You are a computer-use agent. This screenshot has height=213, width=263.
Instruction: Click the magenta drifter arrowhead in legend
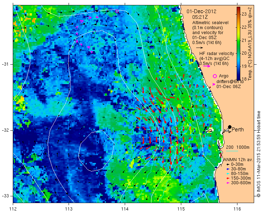click(x=214, y=84)
